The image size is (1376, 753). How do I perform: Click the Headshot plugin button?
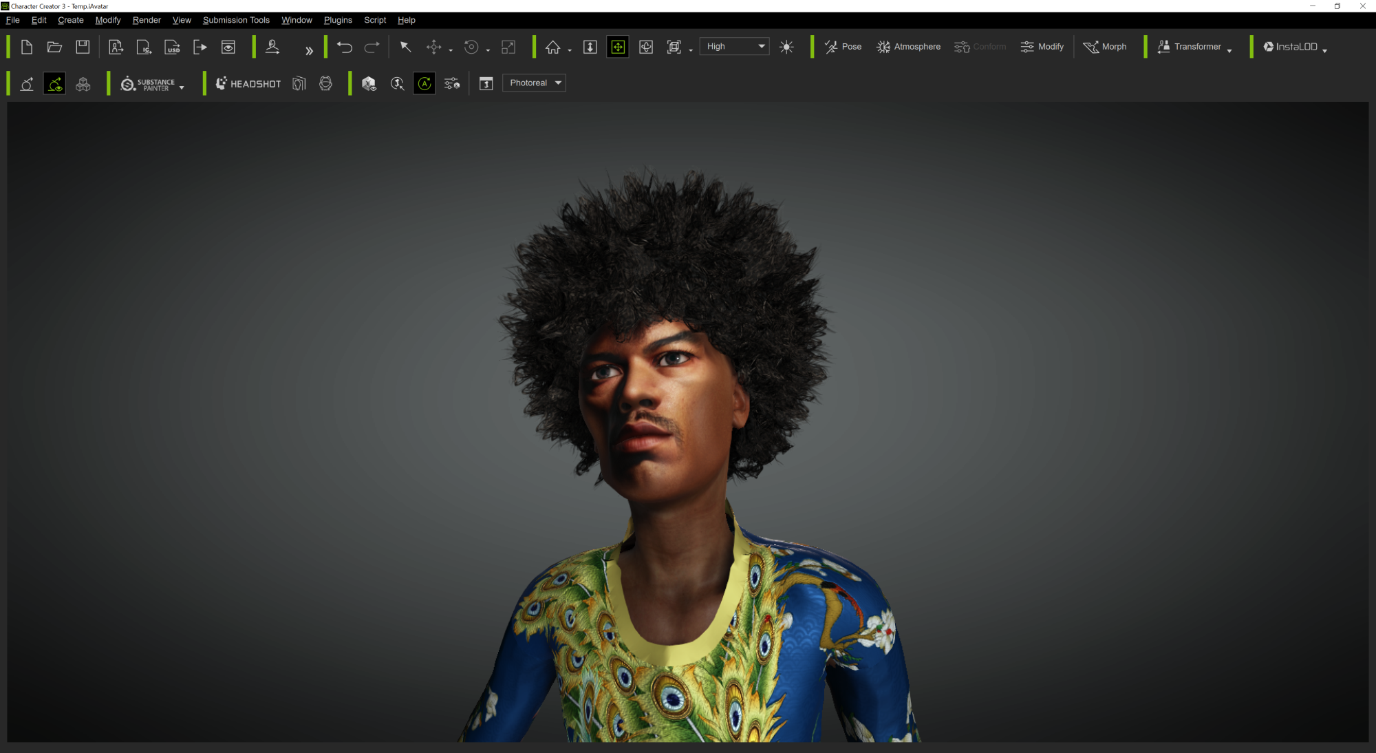(x=248, y=83)
